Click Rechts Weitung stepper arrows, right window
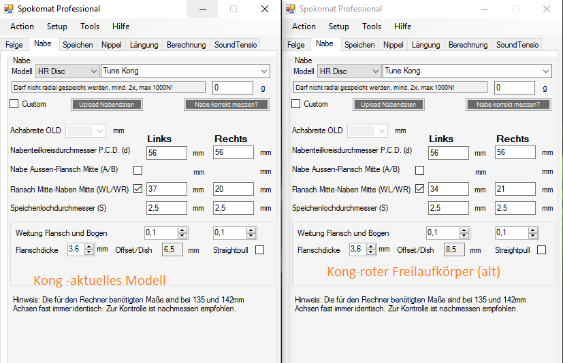Viewport: 563px width, 363px height. click(x=533, y=233)
